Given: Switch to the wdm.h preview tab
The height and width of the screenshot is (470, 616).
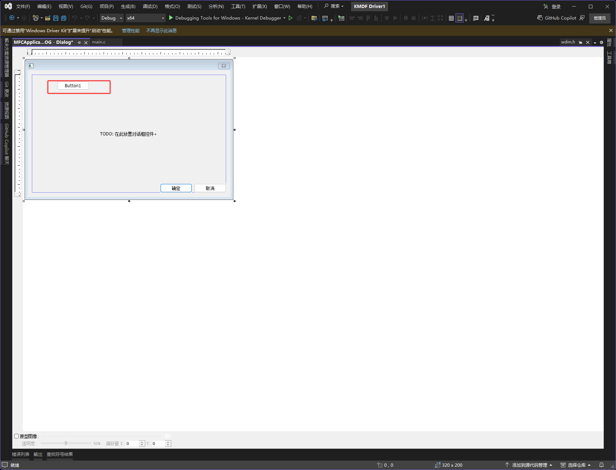Looking at the screenshot, I should point(568,42).
